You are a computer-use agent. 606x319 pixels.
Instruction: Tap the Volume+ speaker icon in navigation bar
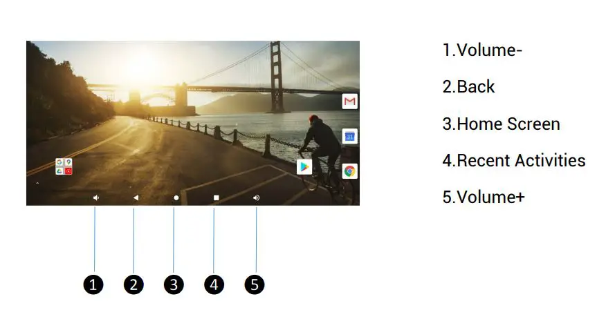(256, 198)
